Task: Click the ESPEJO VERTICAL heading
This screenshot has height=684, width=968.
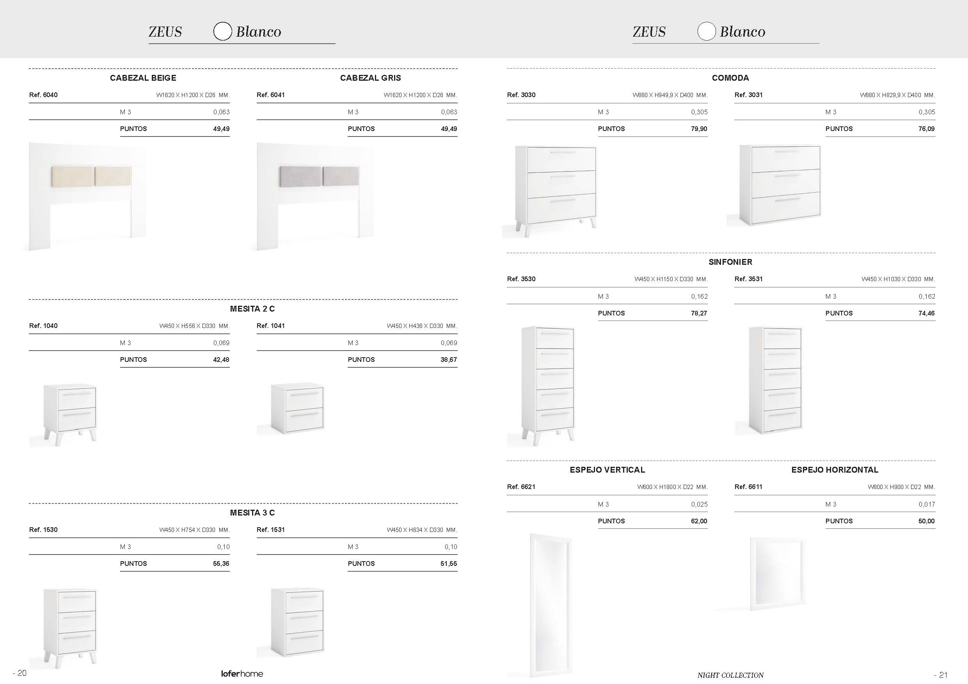Action: (x=607, y=470)
